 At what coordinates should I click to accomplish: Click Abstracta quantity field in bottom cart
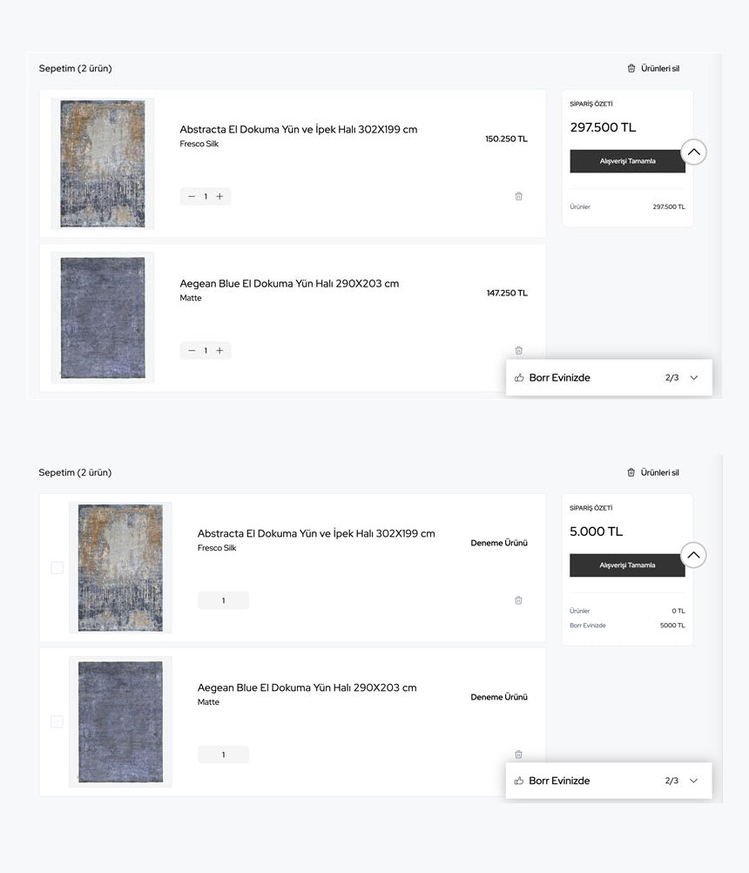(x=223, y=600)
